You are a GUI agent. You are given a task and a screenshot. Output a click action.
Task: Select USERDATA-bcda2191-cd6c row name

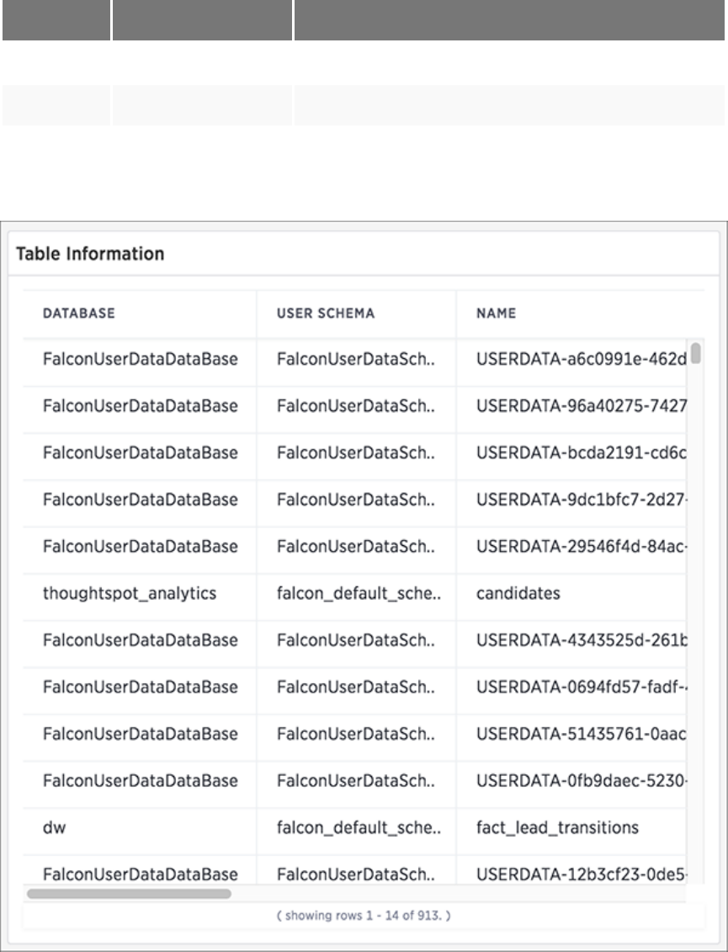coord(582,452)
